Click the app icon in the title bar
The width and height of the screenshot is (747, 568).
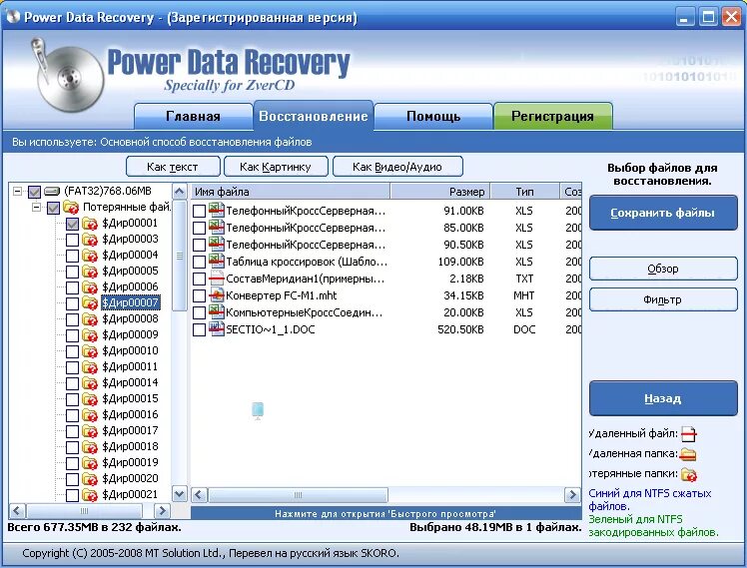13,16
